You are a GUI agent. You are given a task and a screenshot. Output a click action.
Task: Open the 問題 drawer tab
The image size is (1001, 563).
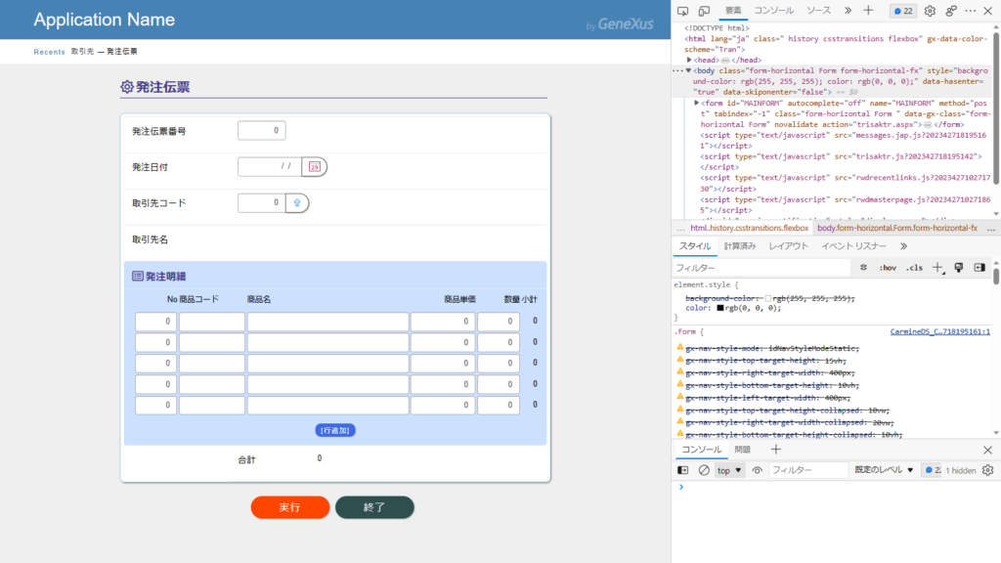[x=743, y=450]
